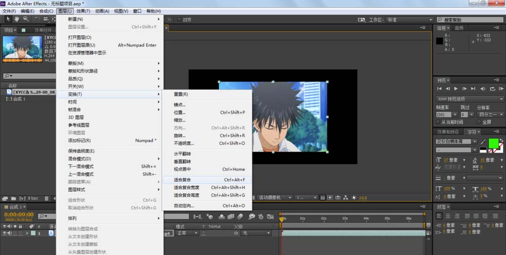The width and height of the screenshot is (506, 255).
Task: Toggle layer 1 video visibility eye
Action: coord(5,233)
